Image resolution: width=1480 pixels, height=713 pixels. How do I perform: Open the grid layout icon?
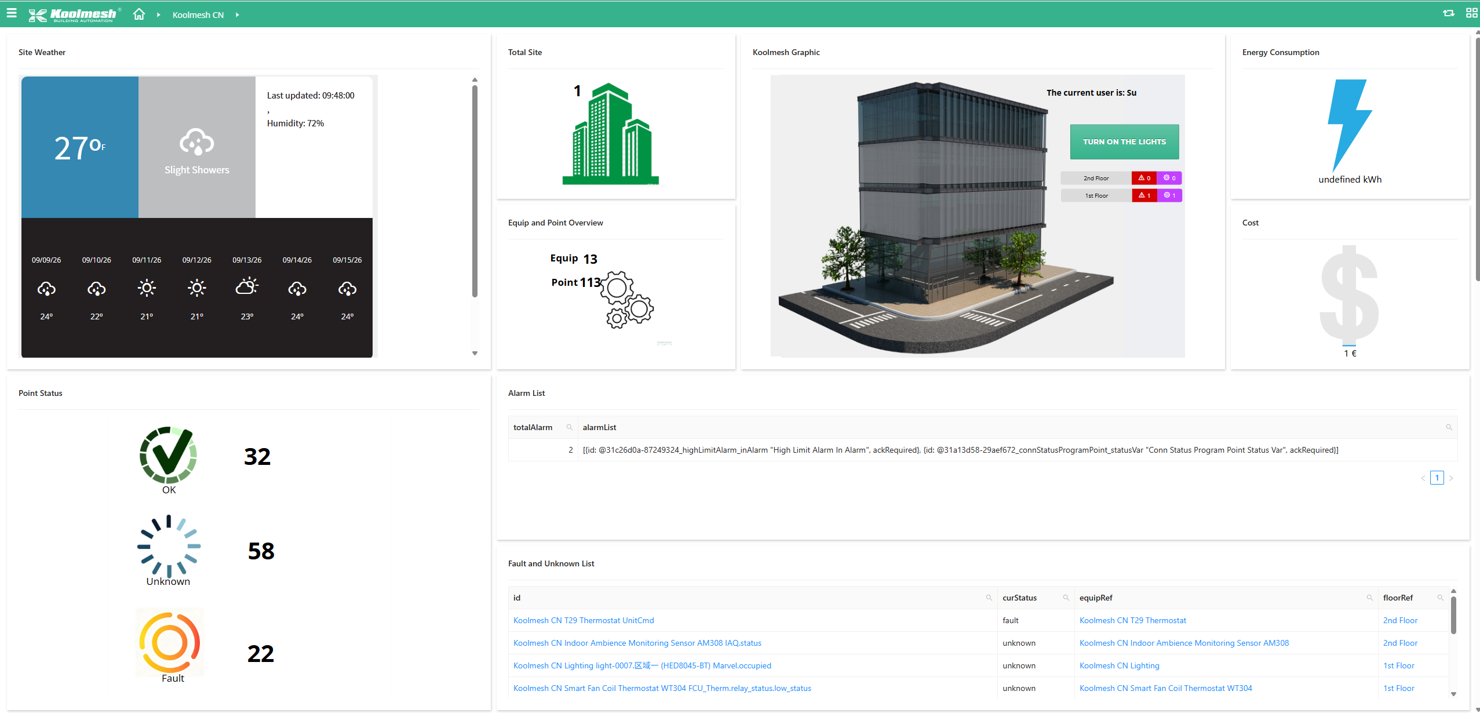tap(1471, 13)
